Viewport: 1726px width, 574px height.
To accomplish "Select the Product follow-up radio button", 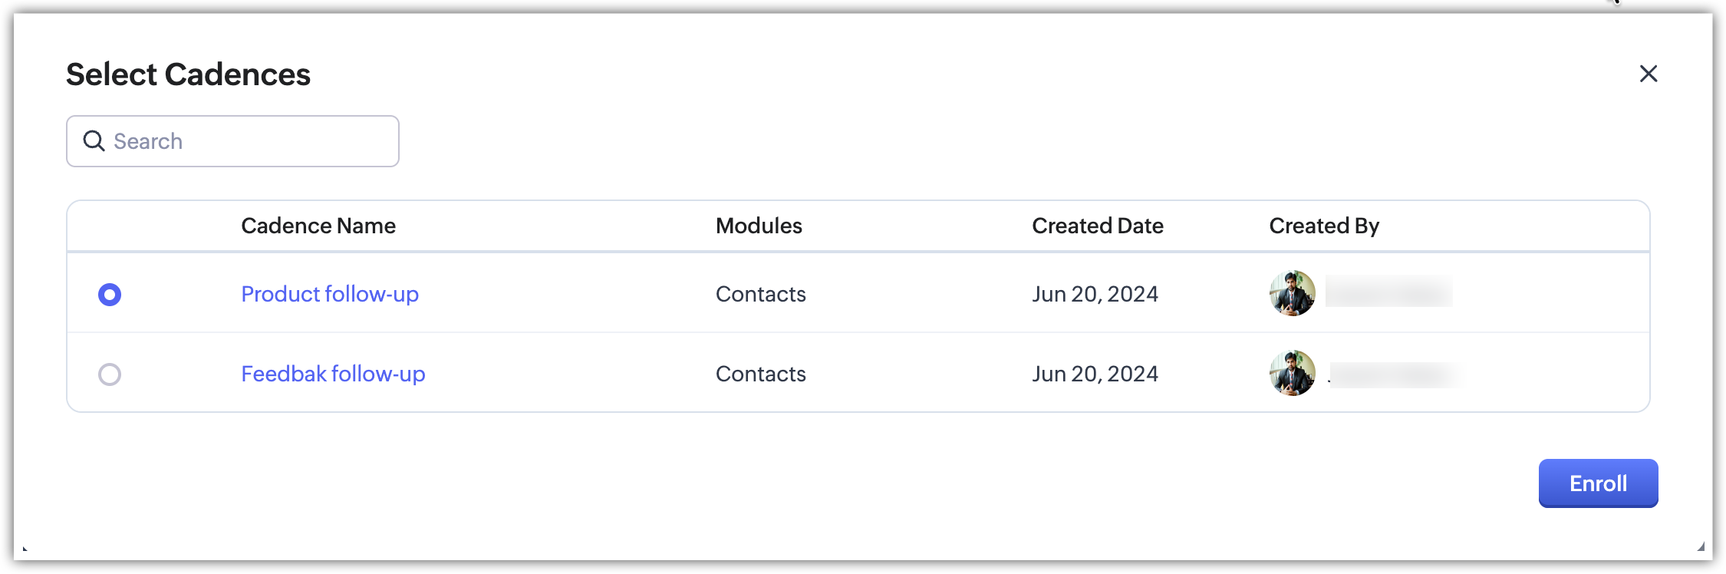I will [x=110, y=295].
